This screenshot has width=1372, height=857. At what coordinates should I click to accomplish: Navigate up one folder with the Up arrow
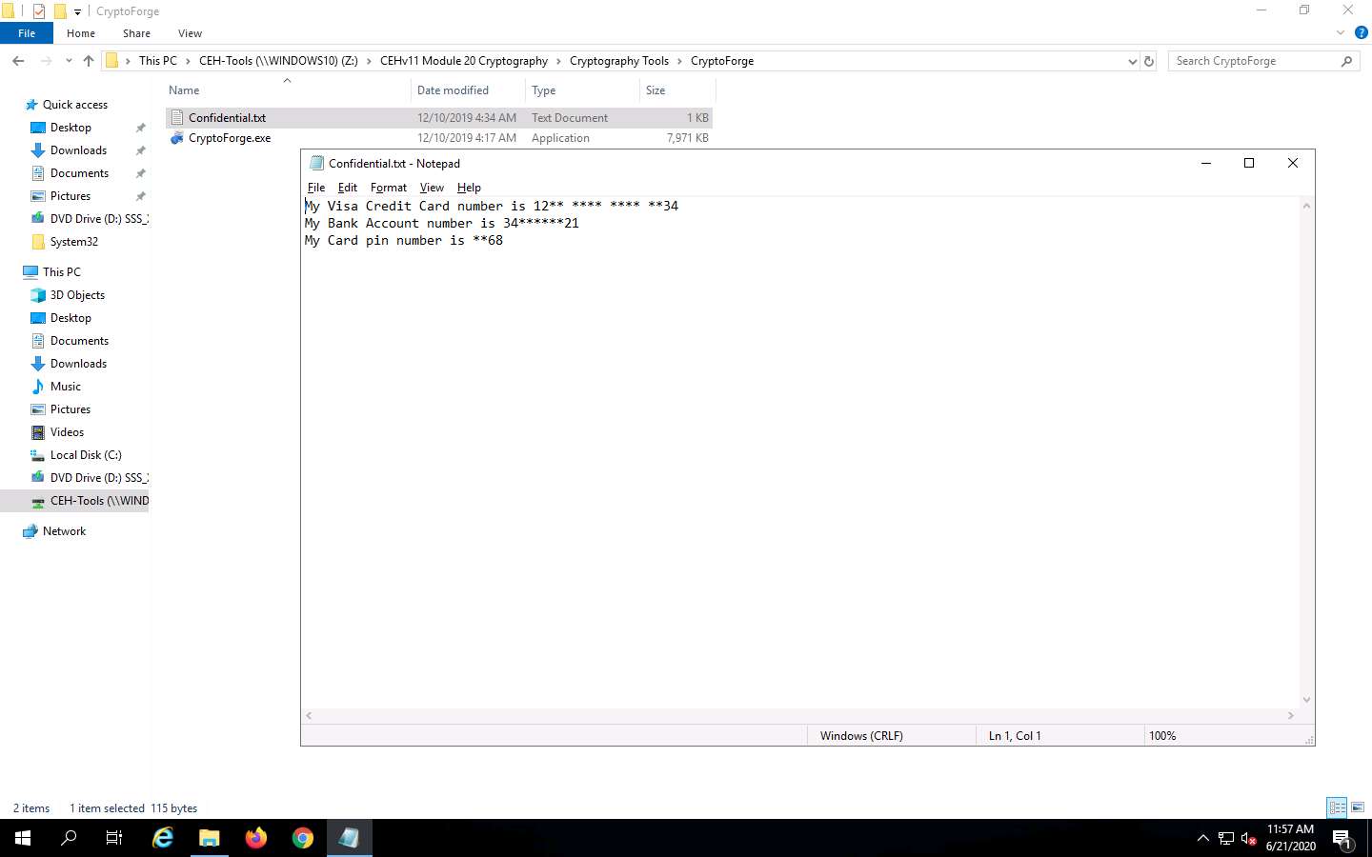click(x=88, y=60)
